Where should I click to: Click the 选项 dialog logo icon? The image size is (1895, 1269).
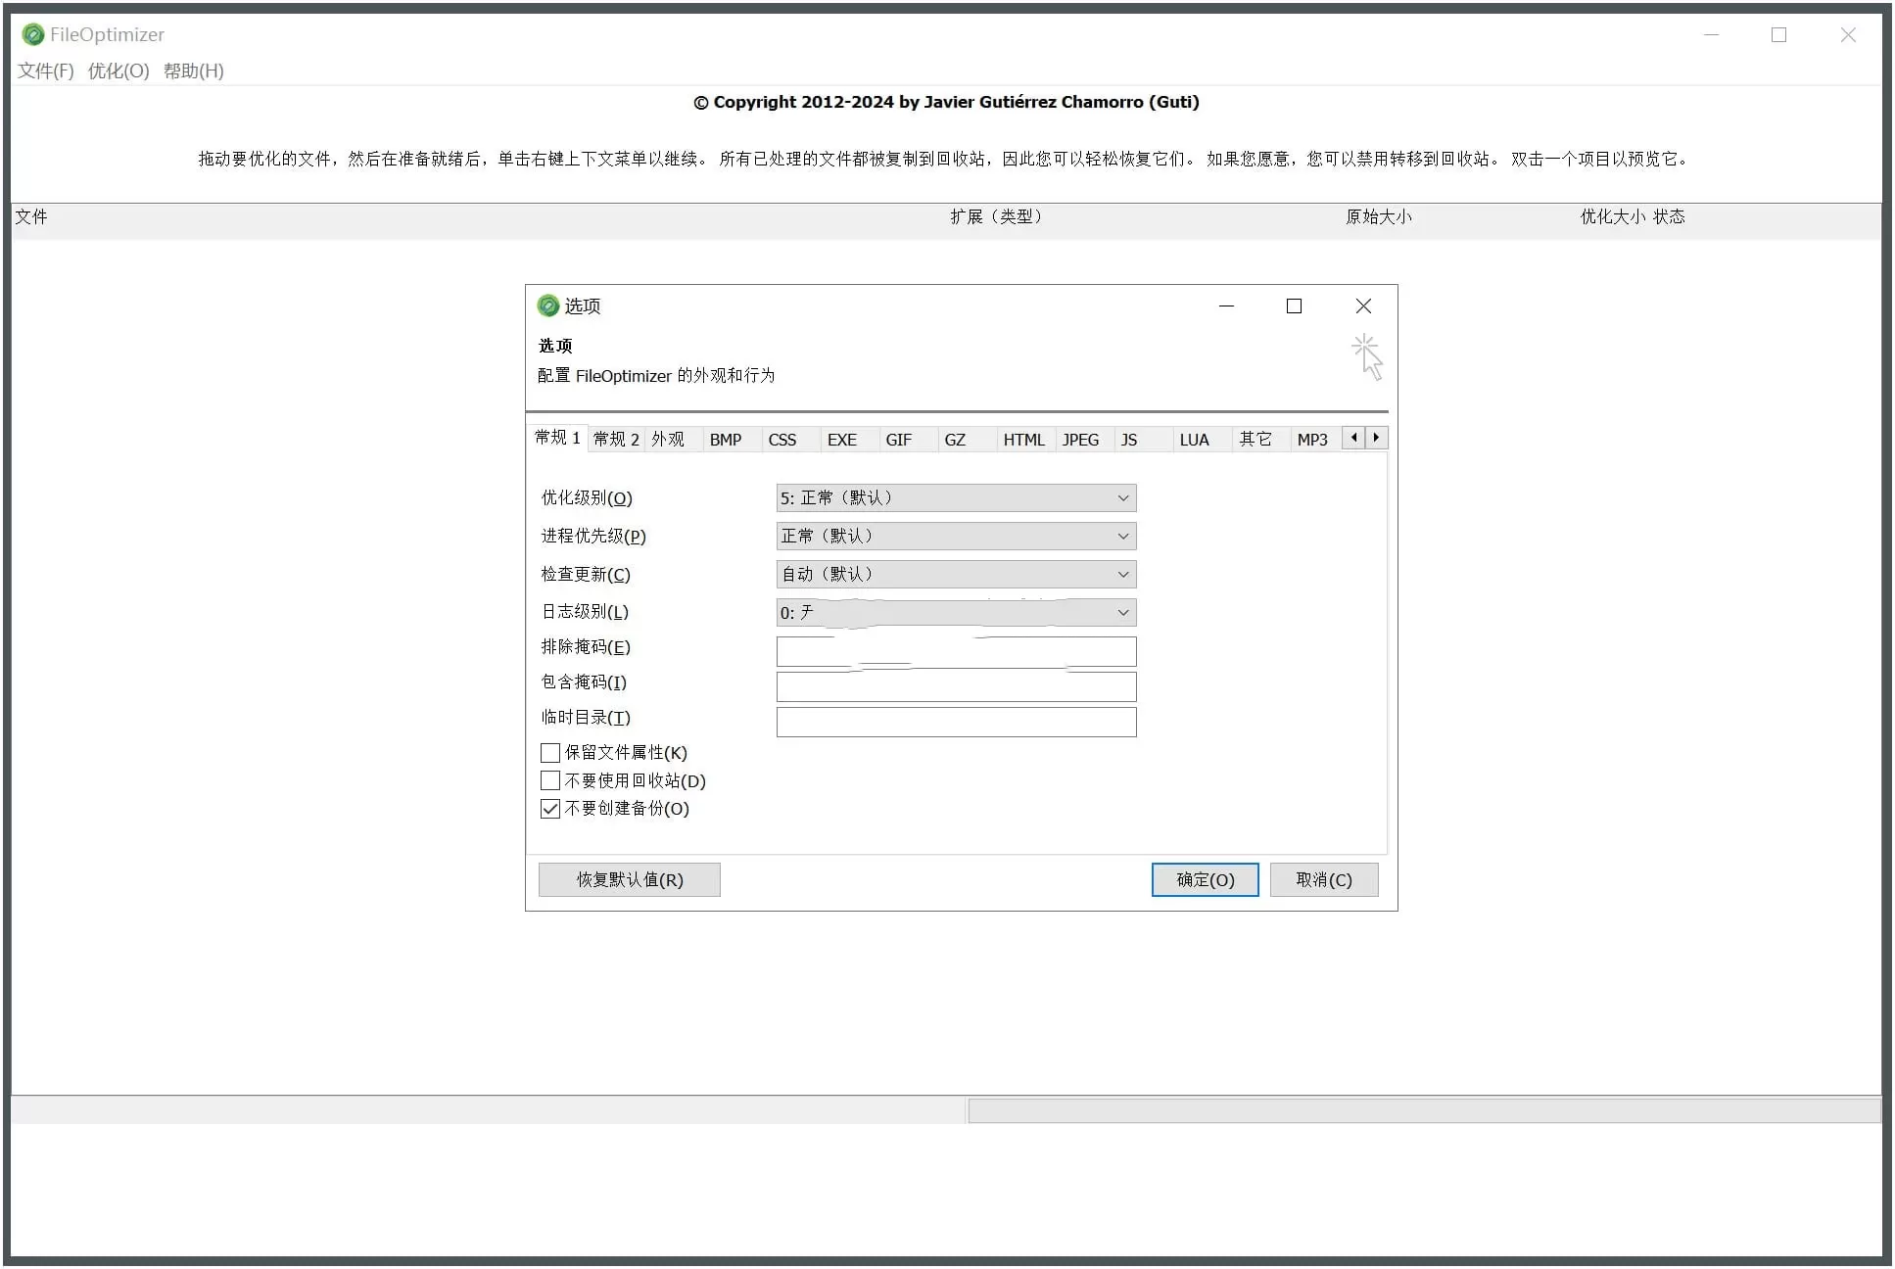pyautogui.click(x=548, y=305)
